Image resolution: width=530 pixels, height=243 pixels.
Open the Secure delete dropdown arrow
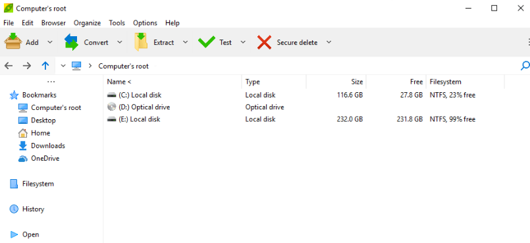[x=329, y=42]
